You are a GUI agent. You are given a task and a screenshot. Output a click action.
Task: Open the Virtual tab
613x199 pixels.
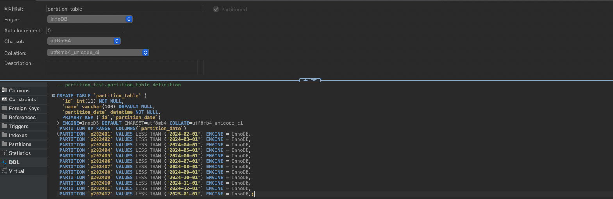click(23, 171)
